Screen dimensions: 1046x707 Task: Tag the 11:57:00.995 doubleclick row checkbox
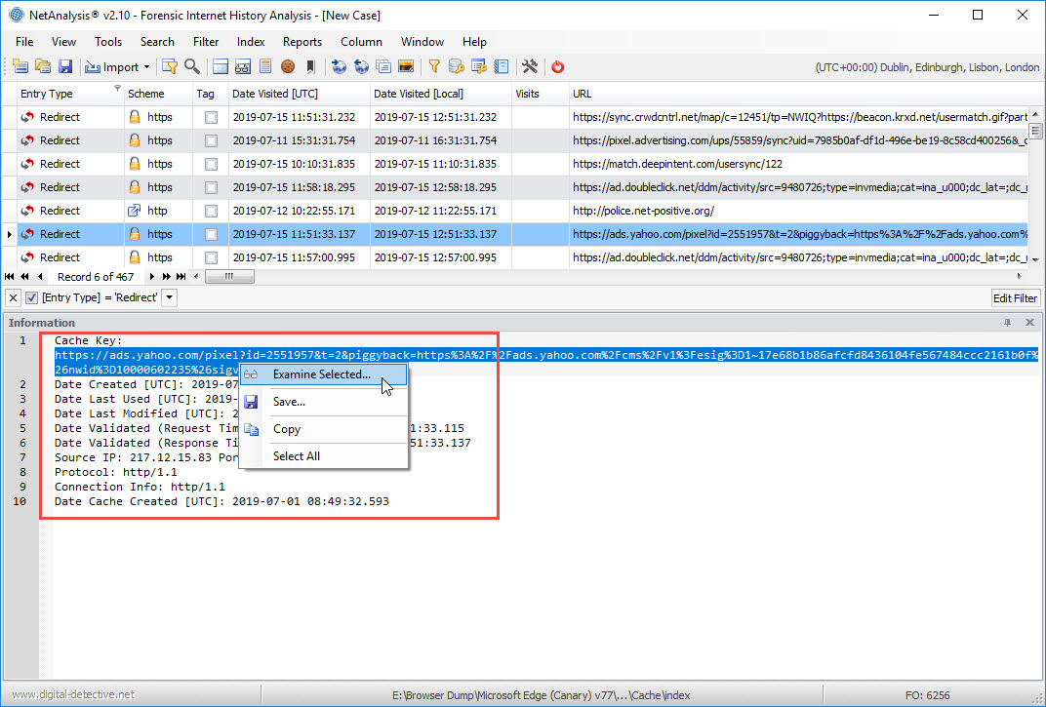pyautogui.click(x=211, y=257)
